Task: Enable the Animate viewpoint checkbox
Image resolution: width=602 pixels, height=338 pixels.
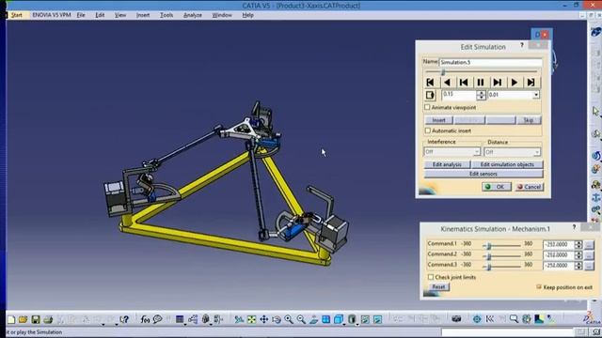Action: (x=427, y=107)
